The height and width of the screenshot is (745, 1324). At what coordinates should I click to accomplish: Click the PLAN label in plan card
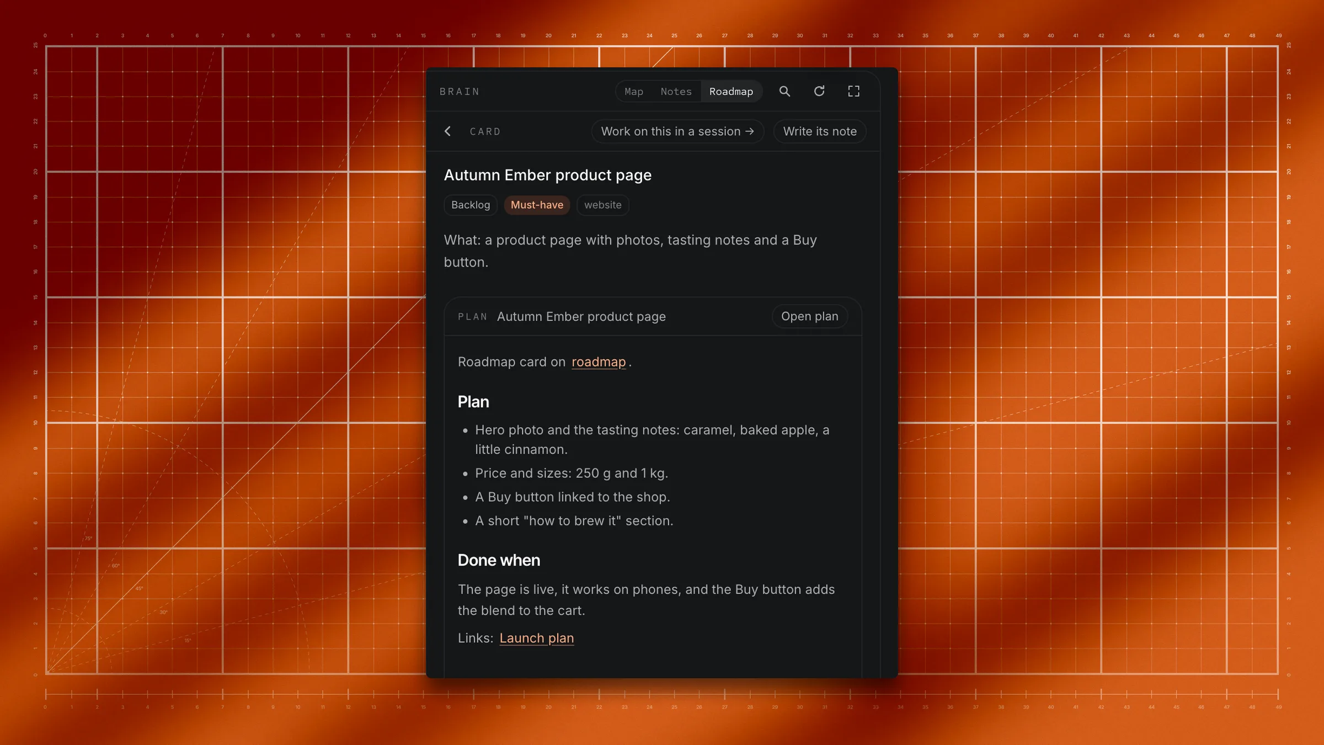473,317
